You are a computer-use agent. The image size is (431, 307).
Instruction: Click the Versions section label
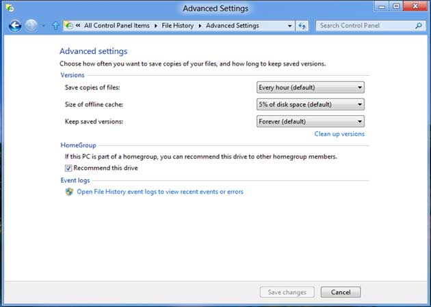(x=73, y=75)
